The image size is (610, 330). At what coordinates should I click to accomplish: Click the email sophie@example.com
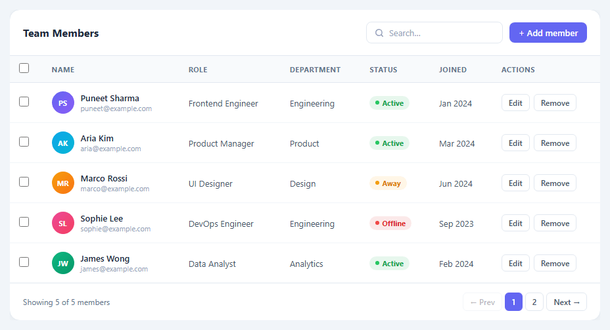116,229
